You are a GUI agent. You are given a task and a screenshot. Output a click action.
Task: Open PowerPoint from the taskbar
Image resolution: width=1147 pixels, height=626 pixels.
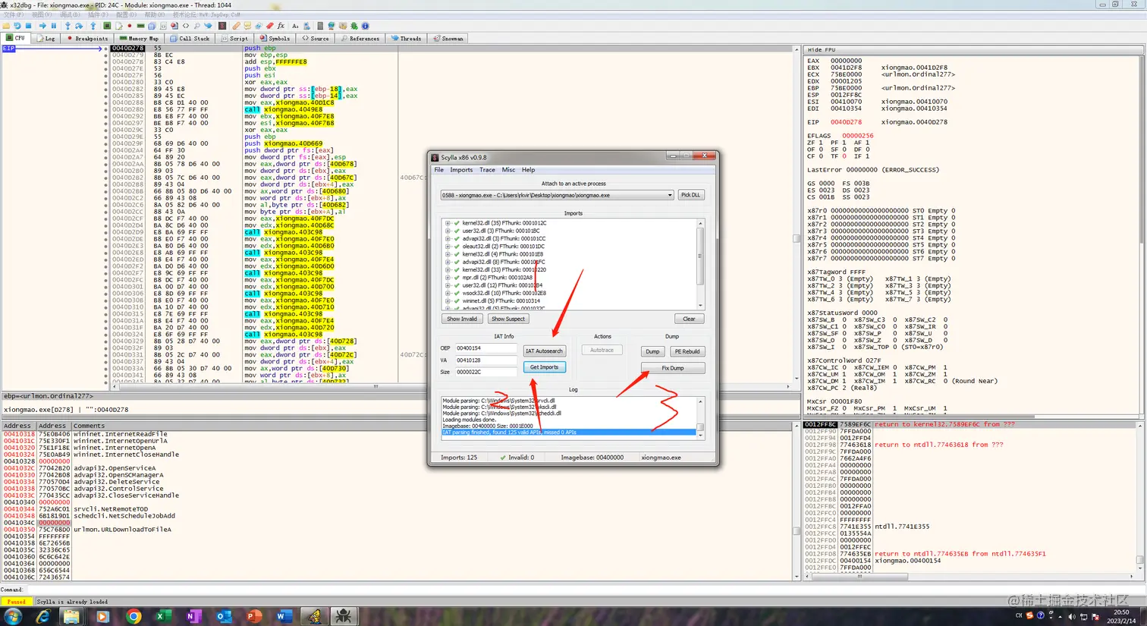253,616
